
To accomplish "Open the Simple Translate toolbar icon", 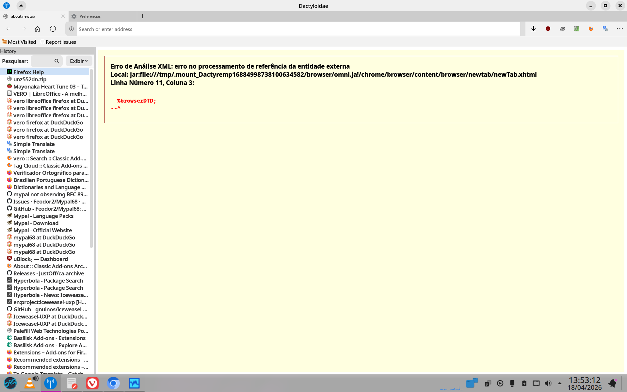I will (x=605, y=29).
